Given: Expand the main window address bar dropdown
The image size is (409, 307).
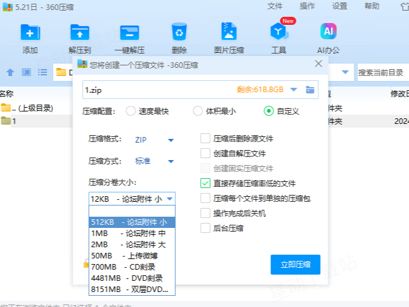Looking at the screenshot, I should coord(345,72).
